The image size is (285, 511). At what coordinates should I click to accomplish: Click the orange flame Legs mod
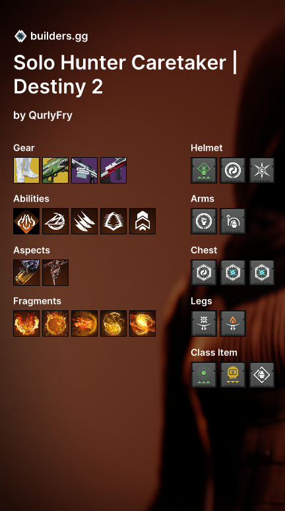[x=233, y=324]
